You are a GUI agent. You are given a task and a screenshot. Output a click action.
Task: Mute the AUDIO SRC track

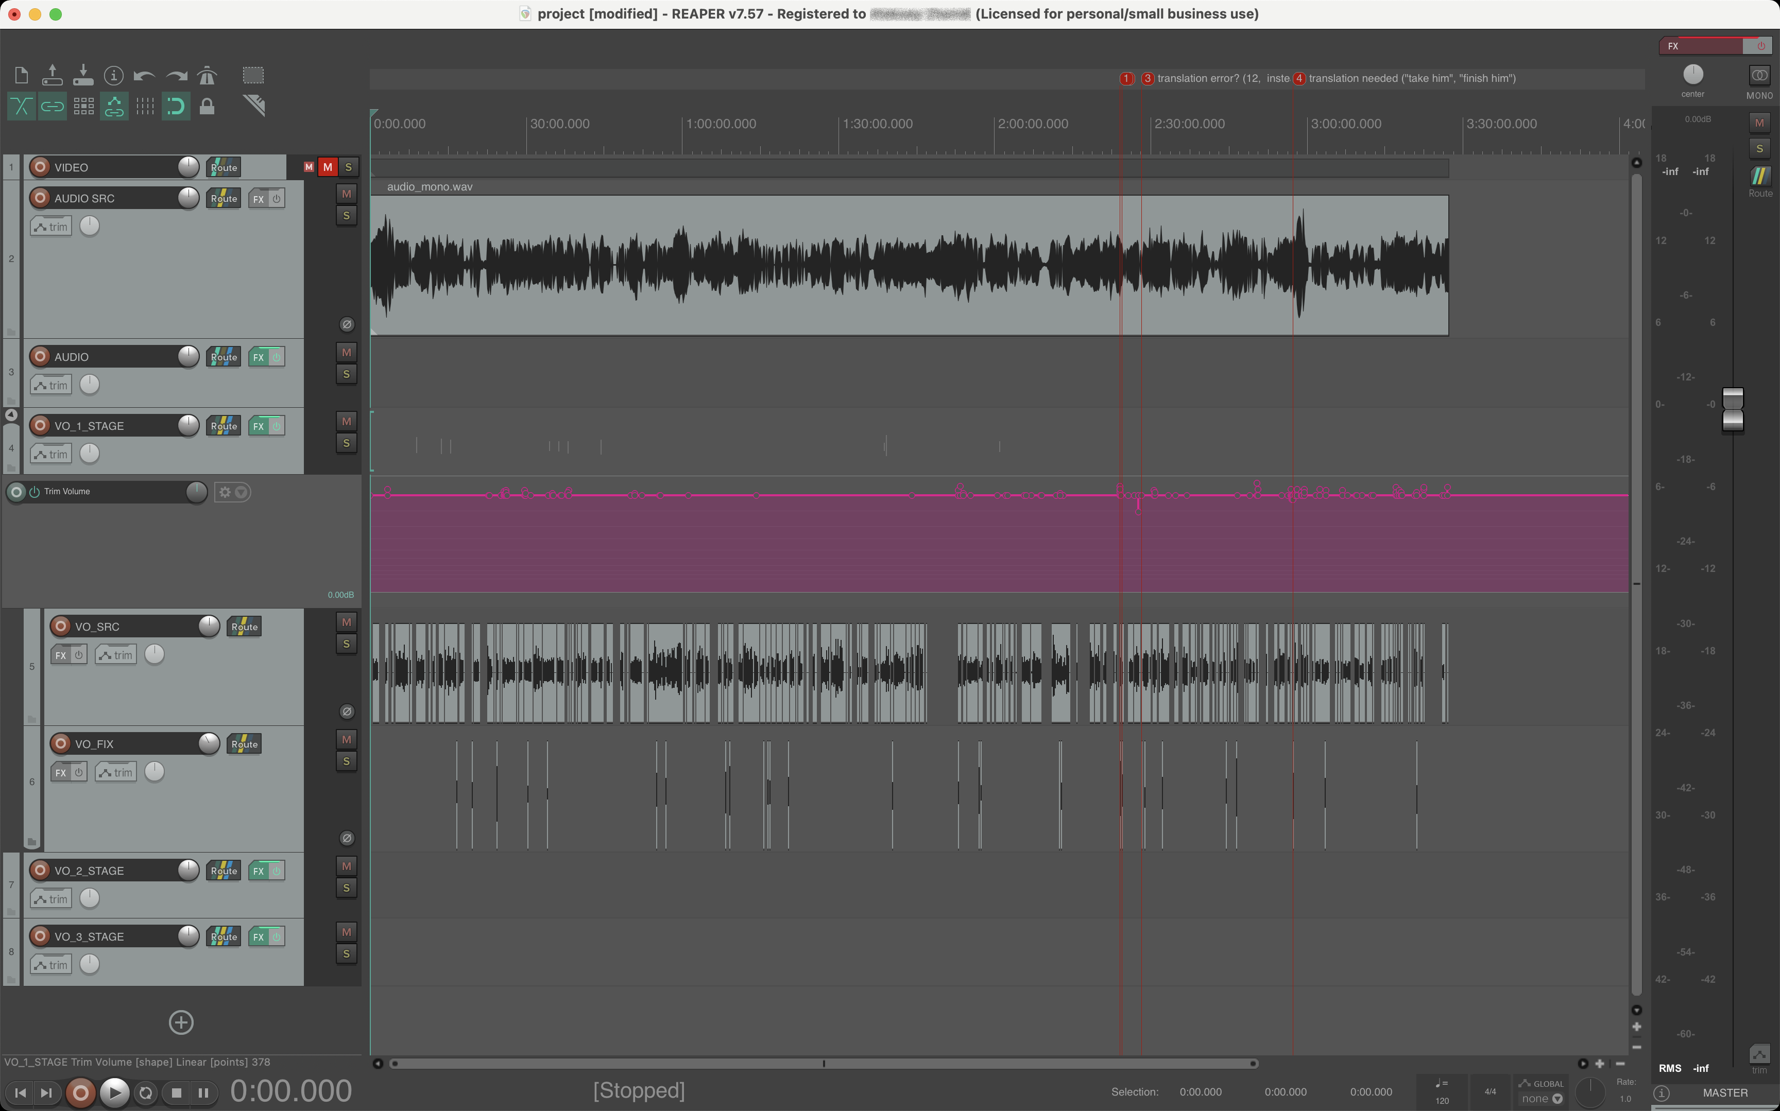(x=346, y=193)
